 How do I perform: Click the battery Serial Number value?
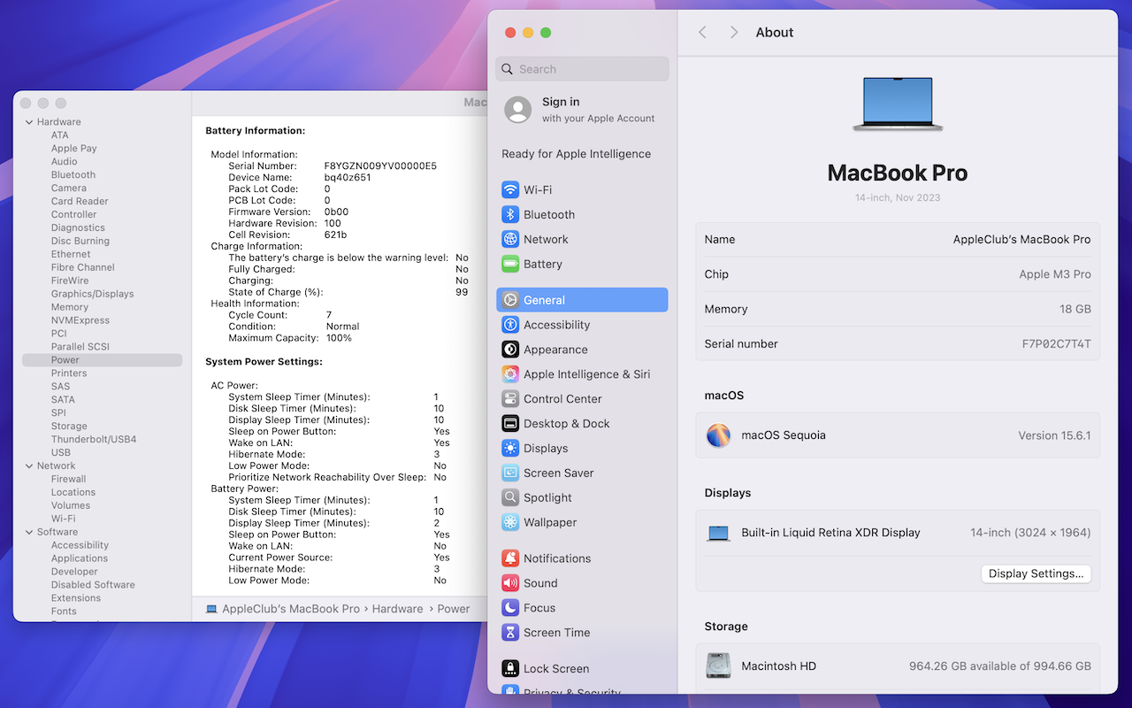tap(380, 166)
